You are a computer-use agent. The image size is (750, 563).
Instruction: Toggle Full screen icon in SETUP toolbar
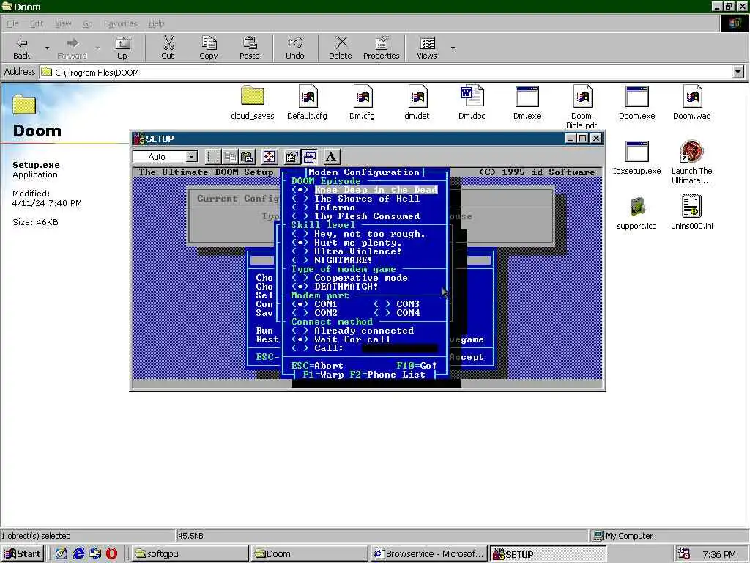point(270,157)
